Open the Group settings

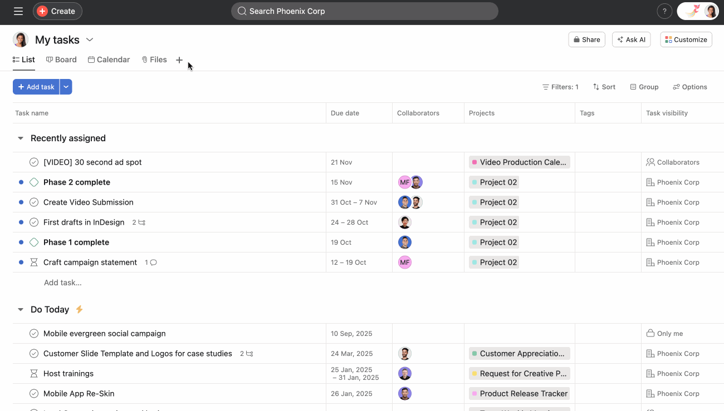(x=644, y=87)
